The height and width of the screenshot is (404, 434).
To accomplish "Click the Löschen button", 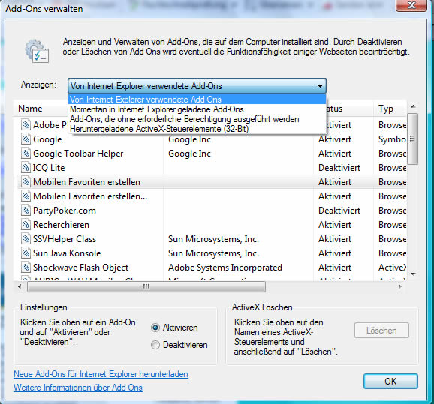I will pyautogui.click(x=381, y=331).
